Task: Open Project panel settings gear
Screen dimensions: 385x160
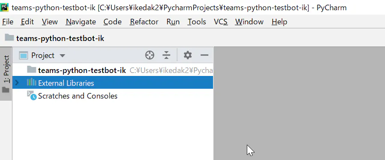Action: click(188, 55)
